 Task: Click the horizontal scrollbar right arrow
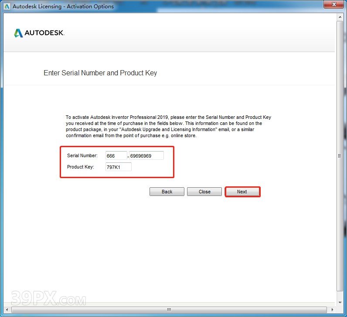click(x=332, y=310)
